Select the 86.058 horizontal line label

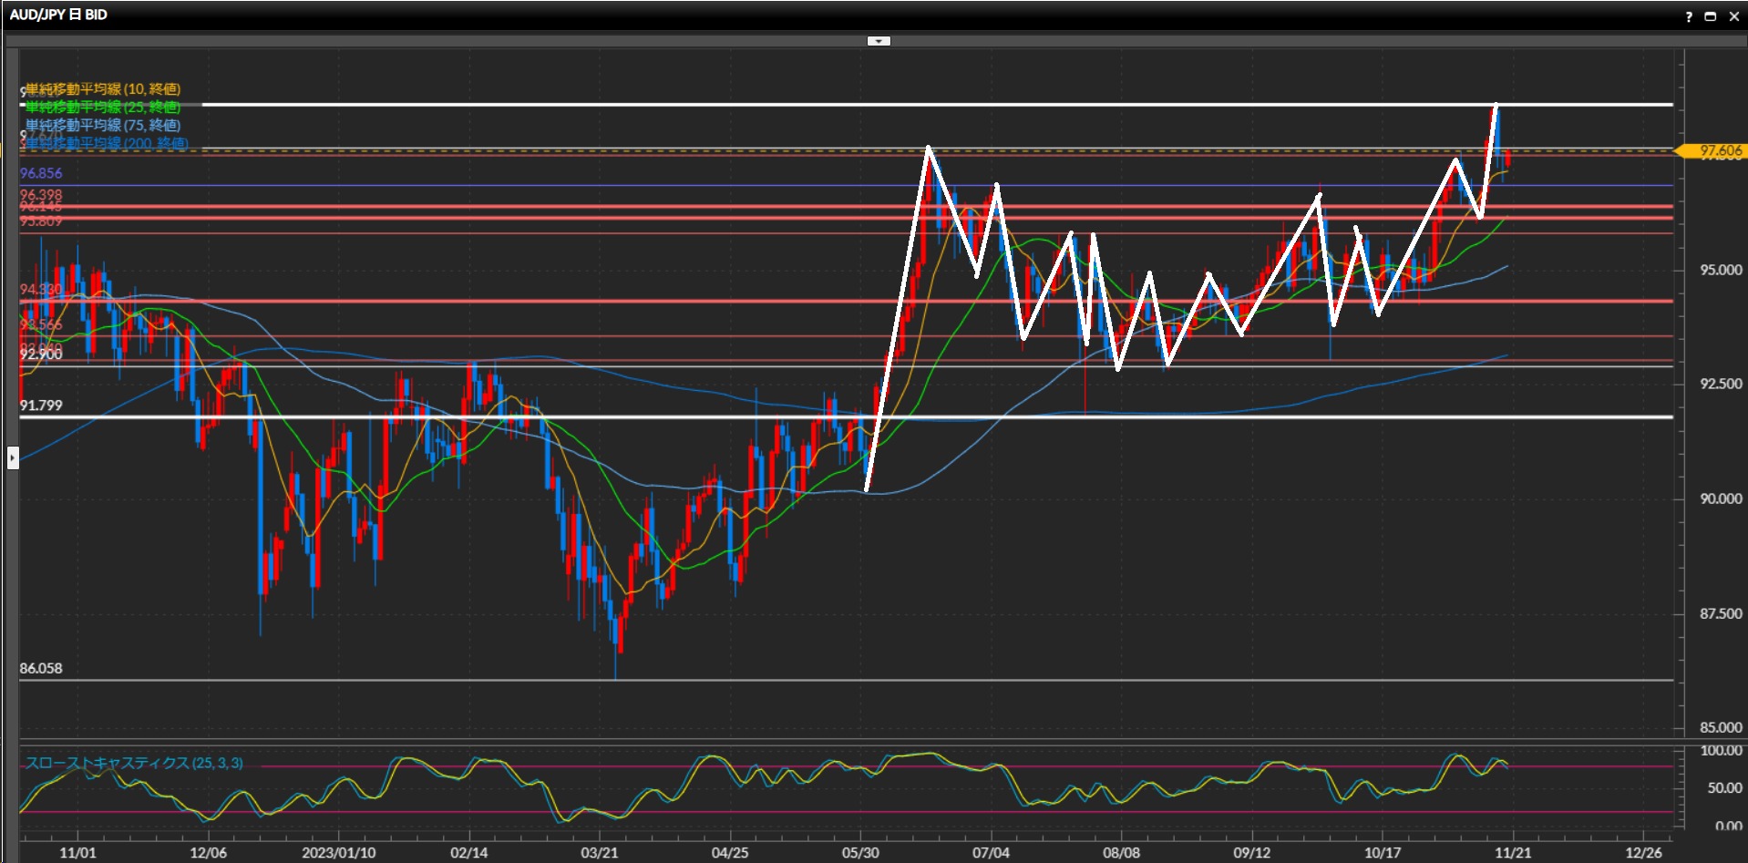tap(41, 668)
